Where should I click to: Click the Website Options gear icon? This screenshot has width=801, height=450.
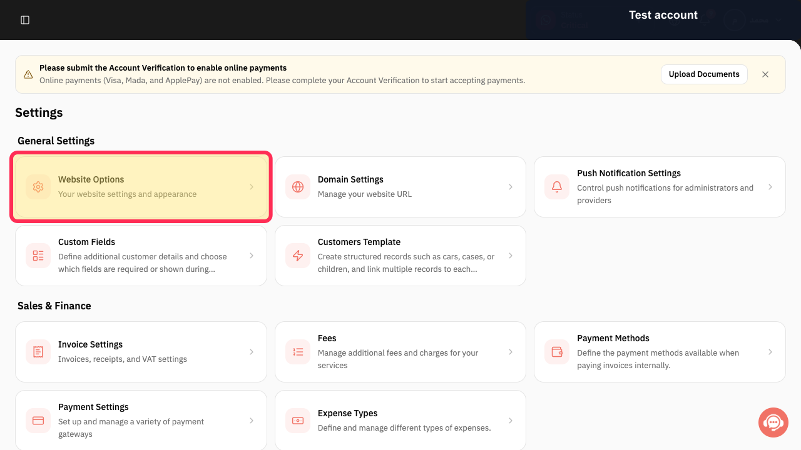click(38, 187)
